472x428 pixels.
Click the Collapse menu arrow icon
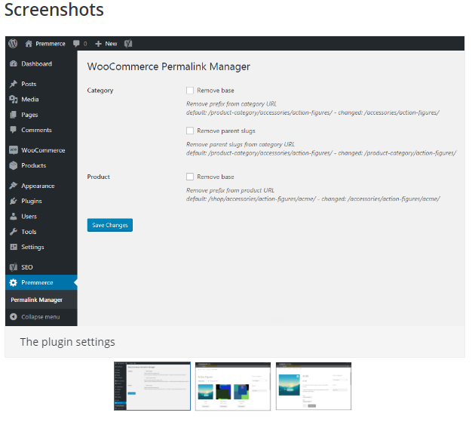14,316
